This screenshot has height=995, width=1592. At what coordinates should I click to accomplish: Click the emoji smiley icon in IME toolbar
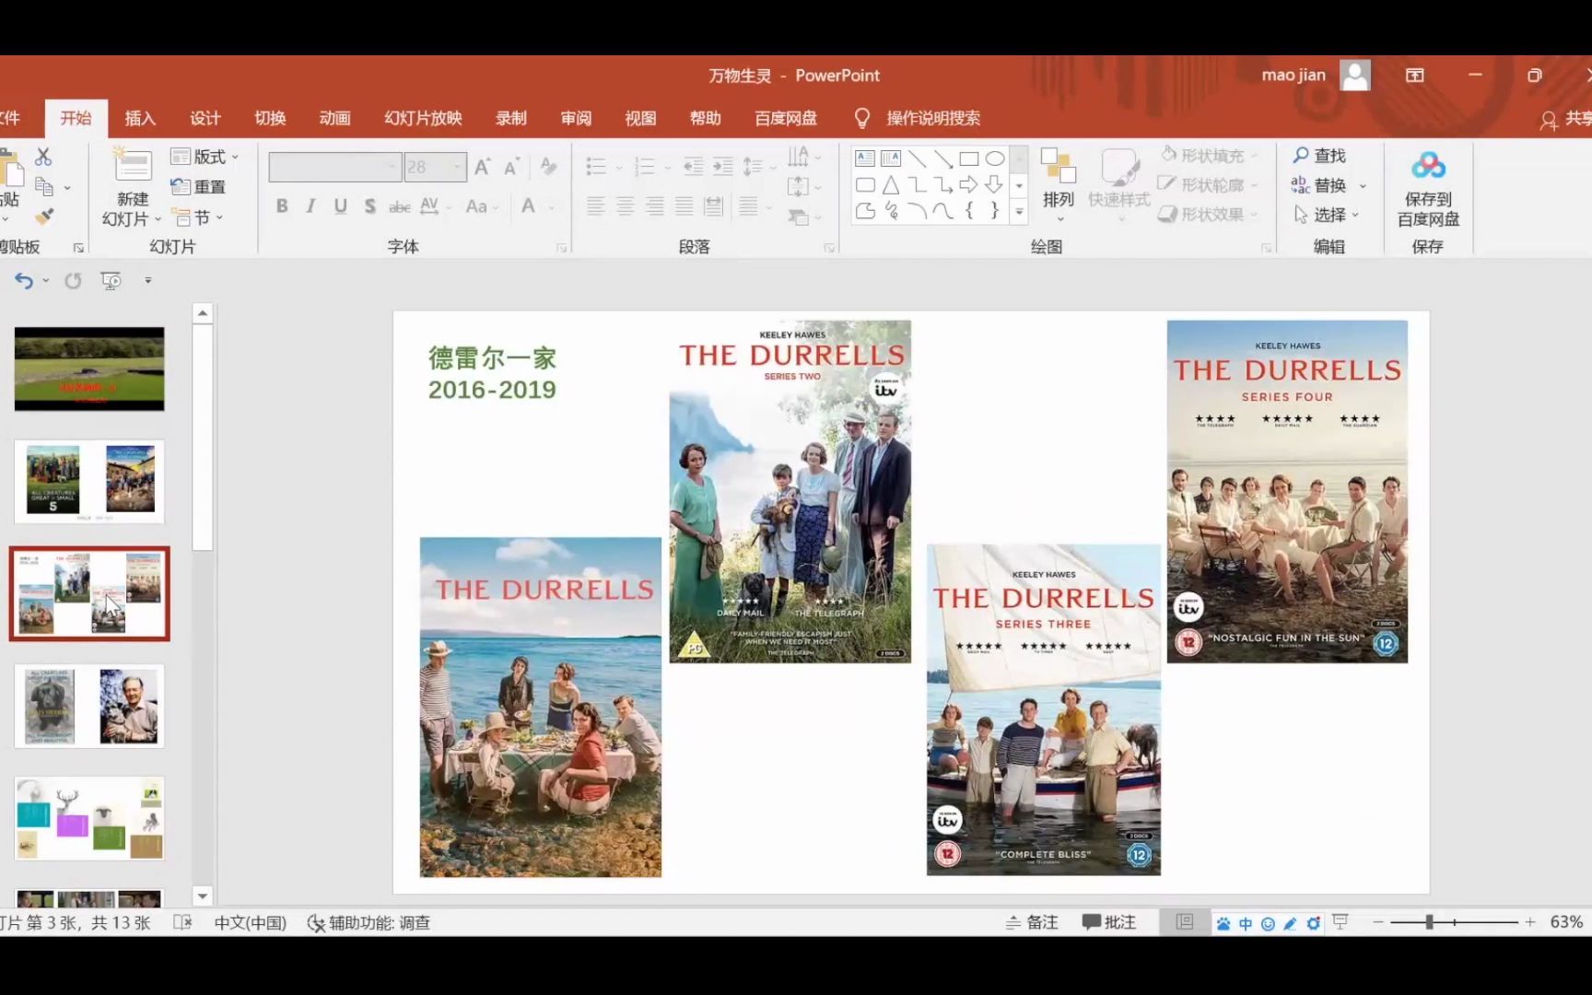pos(1268,923)
